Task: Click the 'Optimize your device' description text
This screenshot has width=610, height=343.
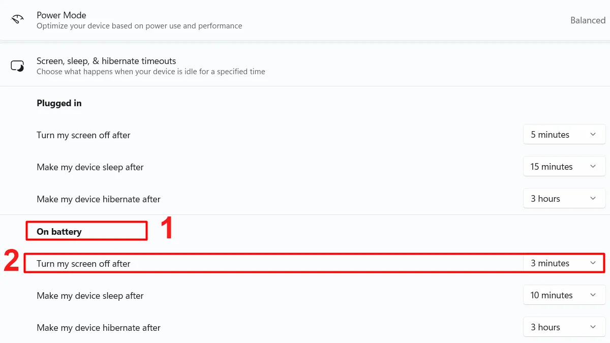Action: (x=139, y=26)
